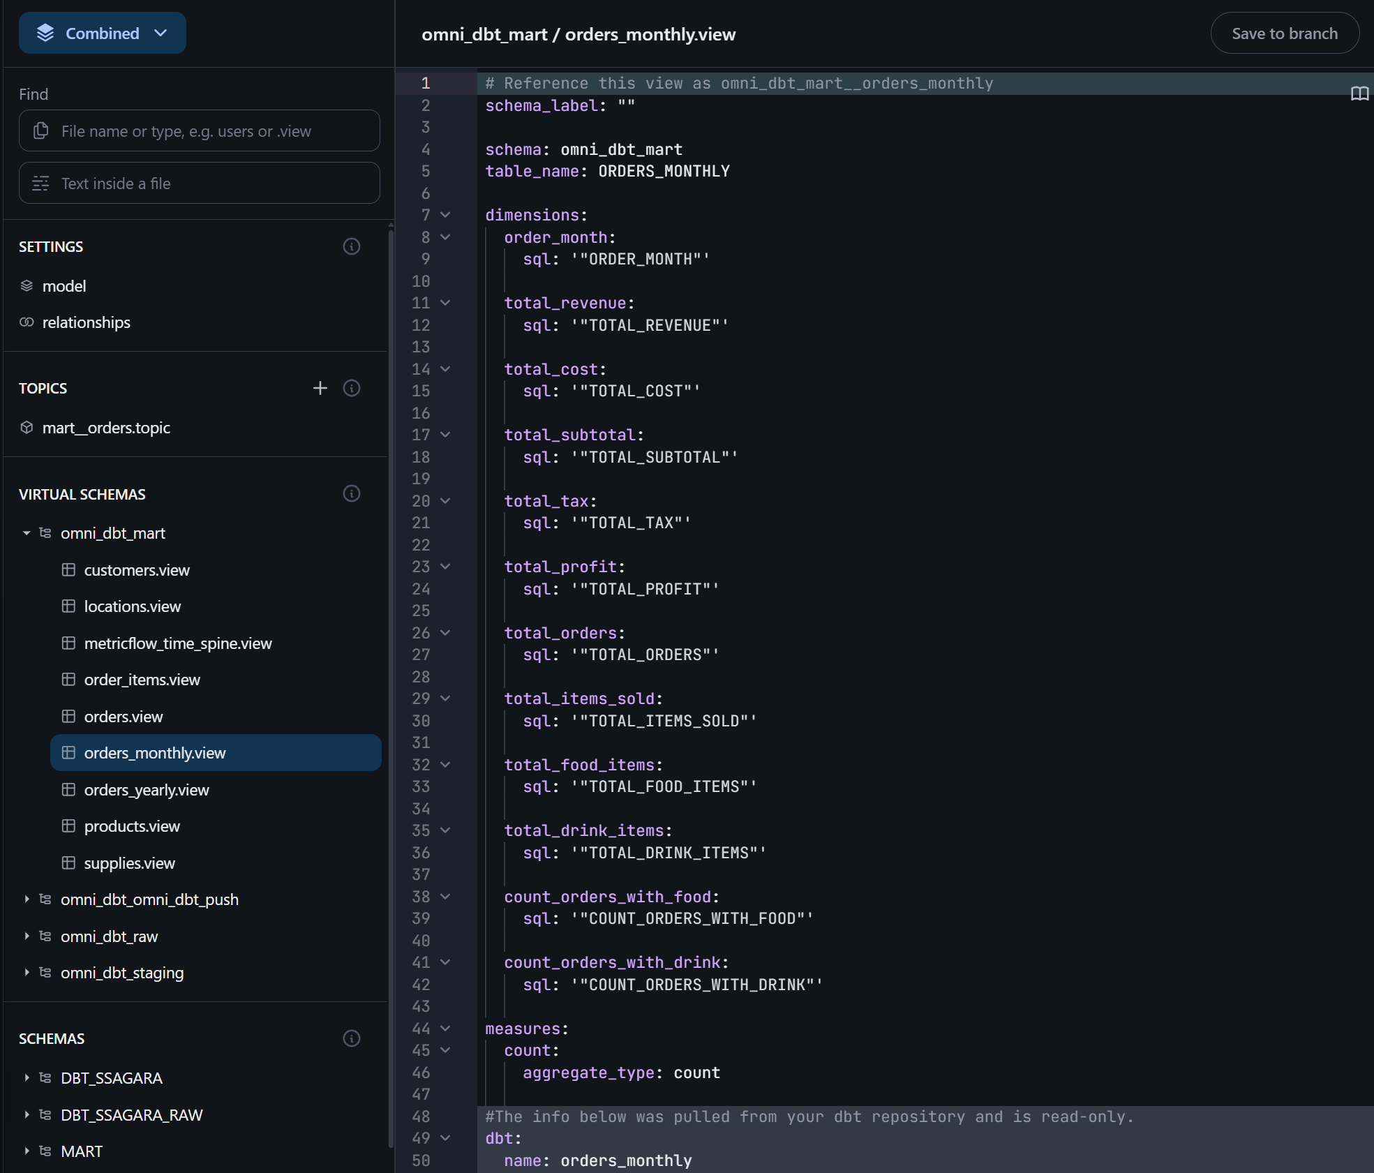The image size is (1374, 1173).
Task: Click Save to branch button
Action: 1284,33
